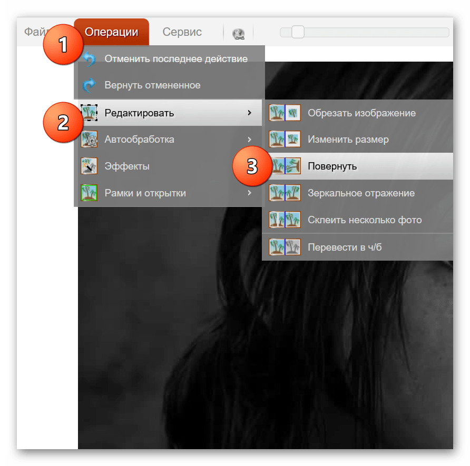Choose Изменить размер
Screen dimensions: 470x466
[358, 139]
